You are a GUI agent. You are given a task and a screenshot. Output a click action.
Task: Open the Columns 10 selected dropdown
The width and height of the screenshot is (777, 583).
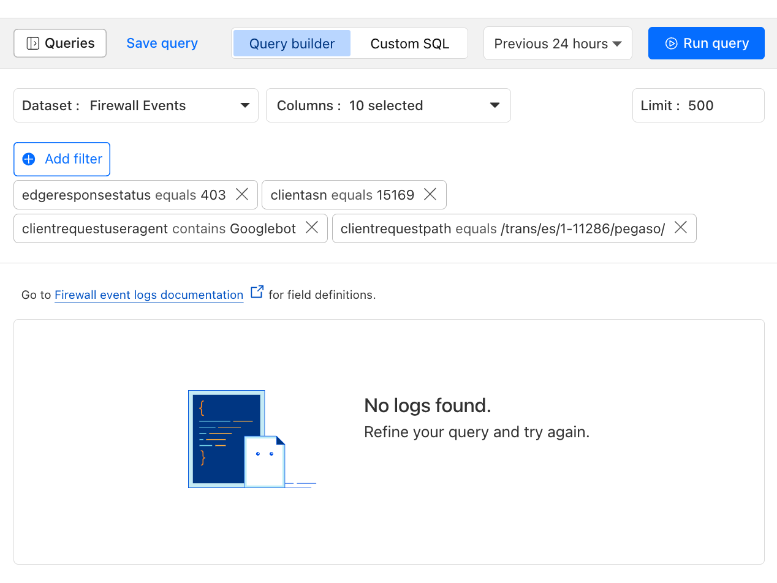click(388, 105)
